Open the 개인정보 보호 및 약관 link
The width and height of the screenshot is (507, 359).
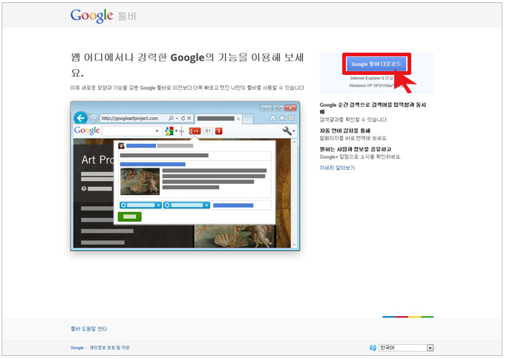coord(109,348)
